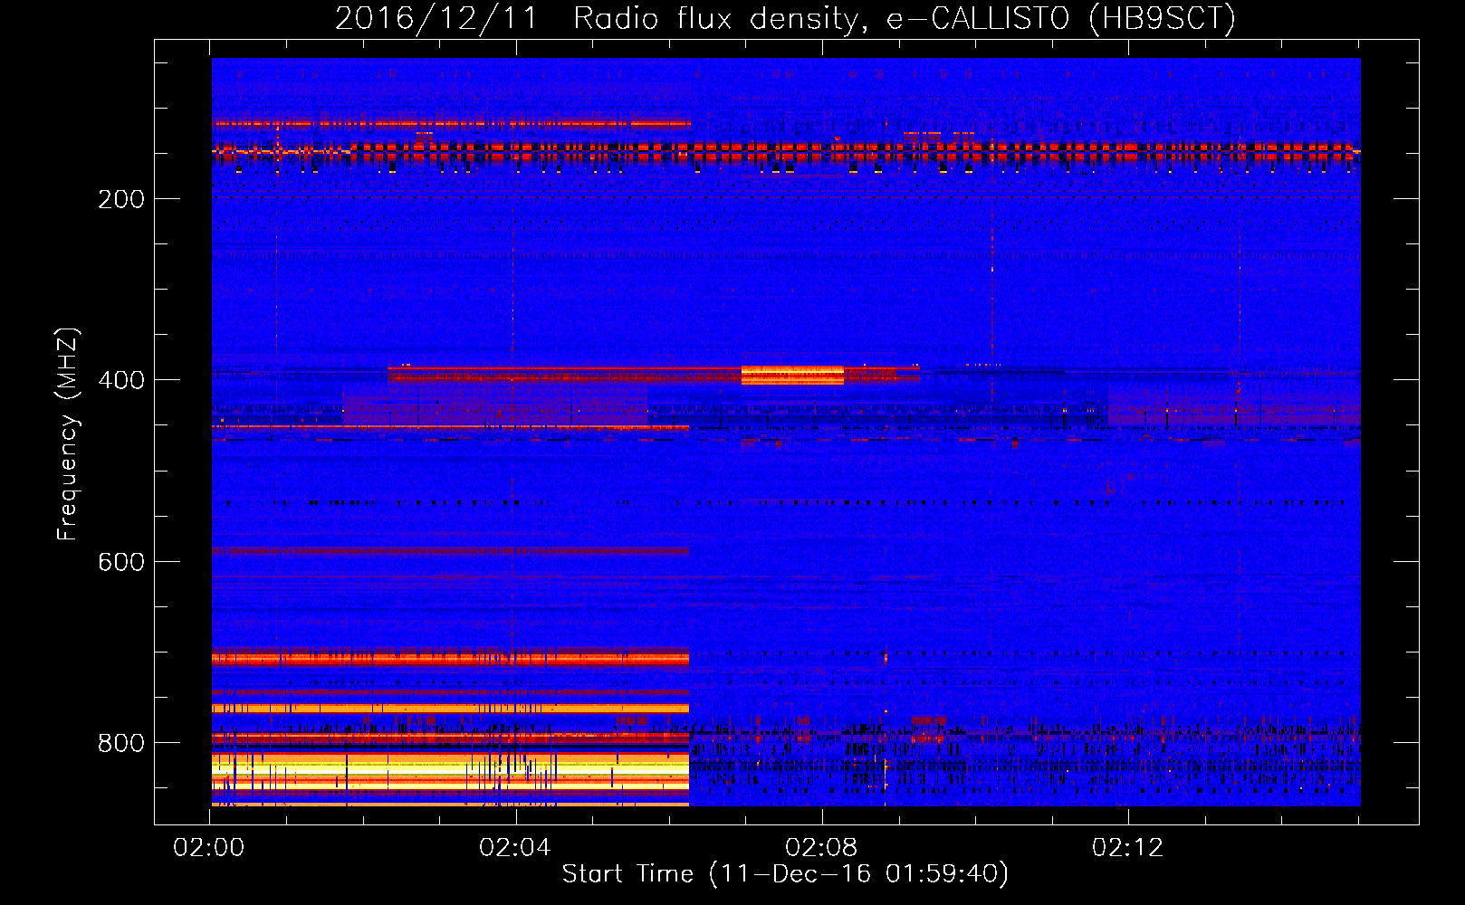Click the 'Start Time (11-Dec-16 01:59:40)' label
The height and width of the screenshot is (905, 1465).
785,874
